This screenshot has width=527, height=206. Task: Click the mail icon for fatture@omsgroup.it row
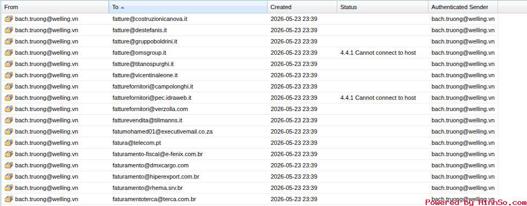pyautogui.click(x=9, y=53)
